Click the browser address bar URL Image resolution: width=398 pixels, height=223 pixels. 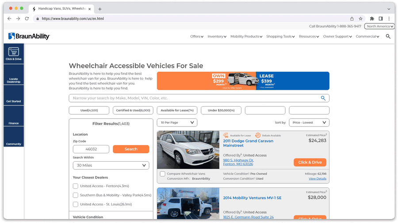point(73,19)
